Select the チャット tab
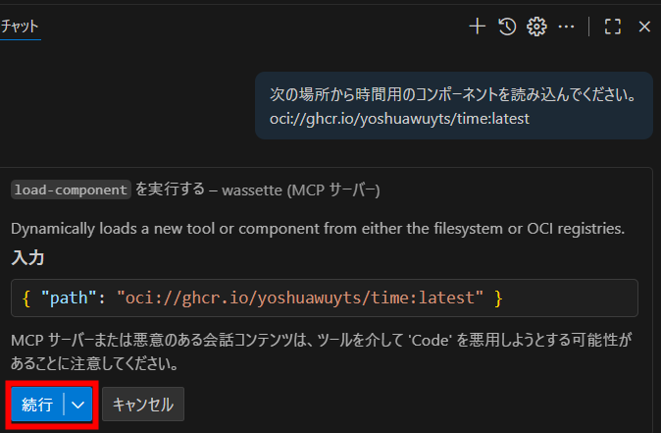The width and height of the screenshot is (661, 433). (x=20, y=27)
